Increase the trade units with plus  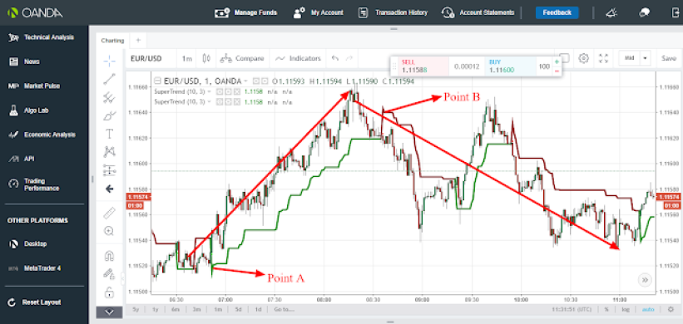[557, 61]
